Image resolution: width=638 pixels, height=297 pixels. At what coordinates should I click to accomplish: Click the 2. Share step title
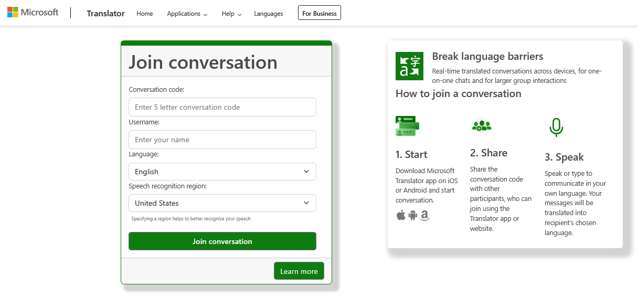488,153
